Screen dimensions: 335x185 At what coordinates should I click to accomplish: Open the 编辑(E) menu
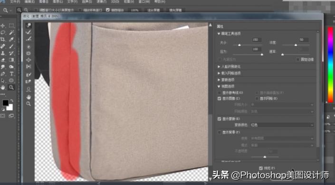(29, 2)
